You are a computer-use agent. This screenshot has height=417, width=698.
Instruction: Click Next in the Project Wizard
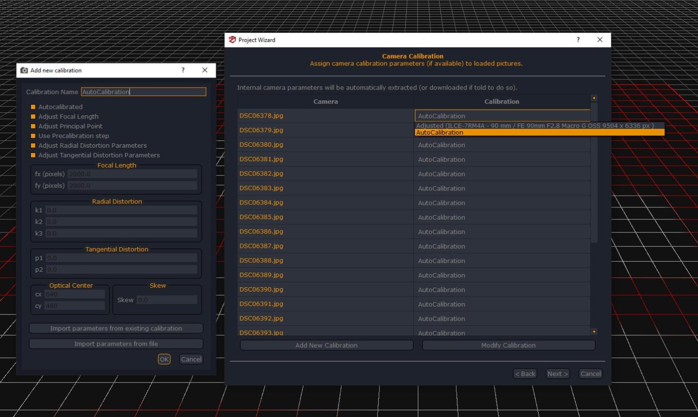pyautogui.click(x=557, y=374)
